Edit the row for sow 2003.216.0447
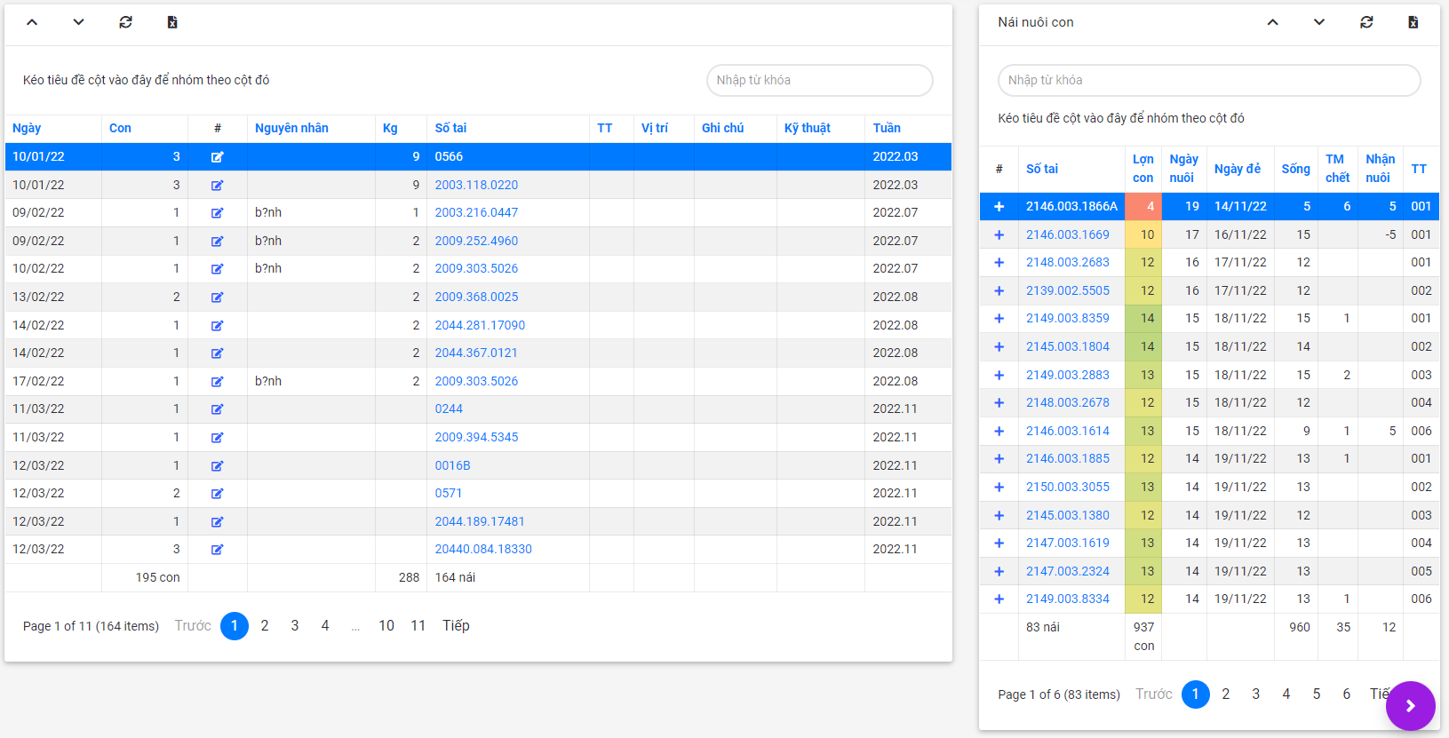Image resolution: width=1449 pixels, height=738 pixels. coord(217,213)
